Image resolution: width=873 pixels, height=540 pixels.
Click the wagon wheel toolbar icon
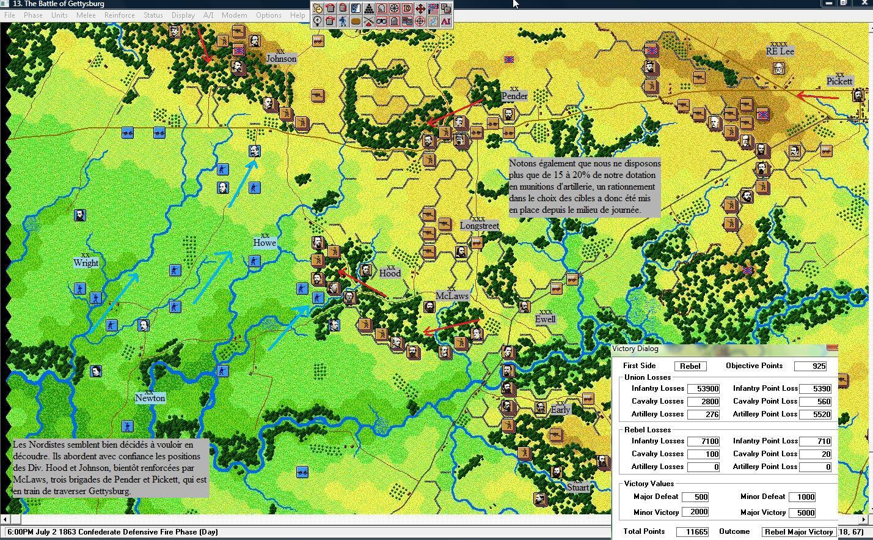pyautogui.click(x=395, y=9)
